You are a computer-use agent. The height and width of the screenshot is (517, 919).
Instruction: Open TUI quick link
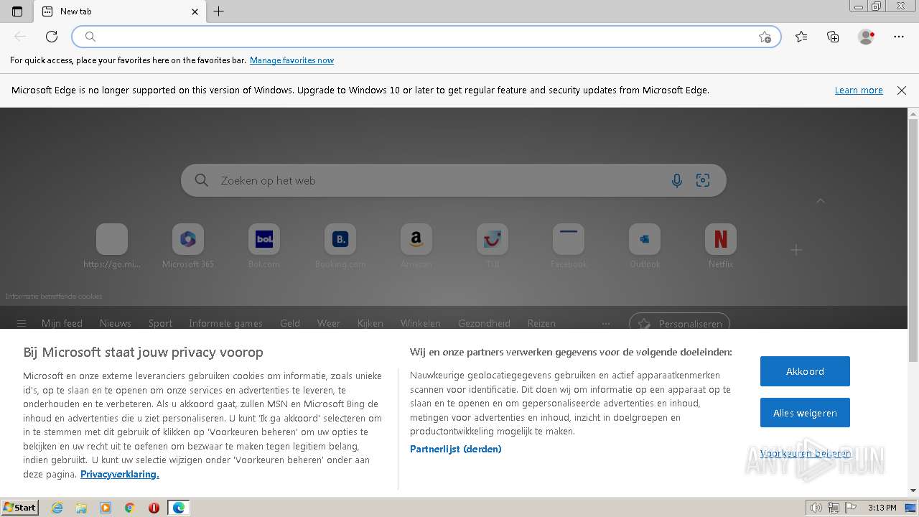493,246
